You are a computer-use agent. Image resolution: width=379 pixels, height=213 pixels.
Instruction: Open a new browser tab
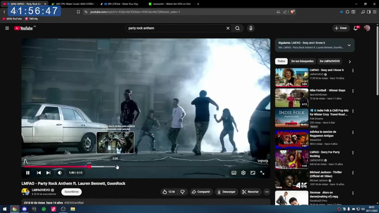point(198,4)
